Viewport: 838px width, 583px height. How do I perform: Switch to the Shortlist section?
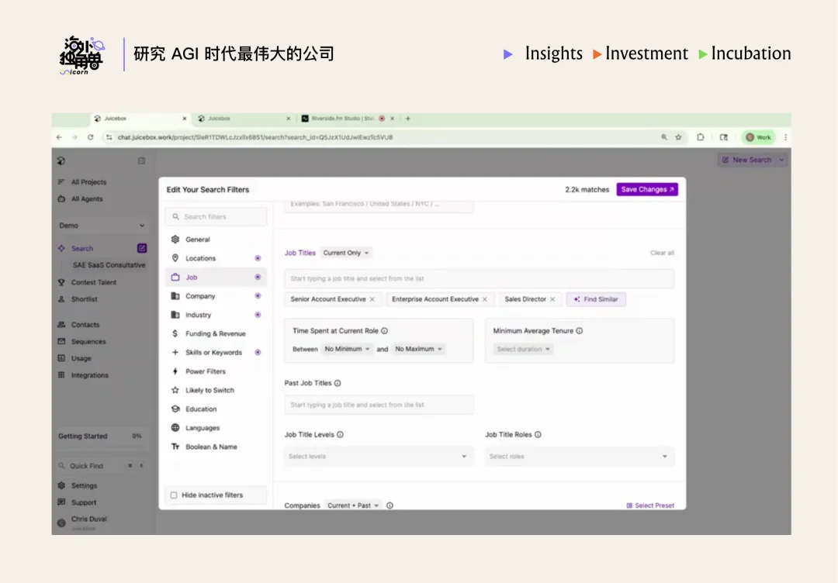(x=84, y=300)
